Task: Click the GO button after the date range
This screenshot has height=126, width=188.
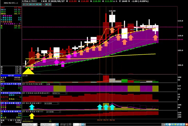Action: point(57,124)
